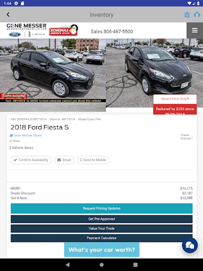Open the live chat bubble icon

point(190,245)
